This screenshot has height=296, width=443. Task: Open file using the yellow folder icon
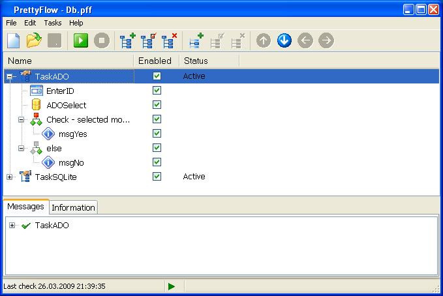[x=34, y=40]
